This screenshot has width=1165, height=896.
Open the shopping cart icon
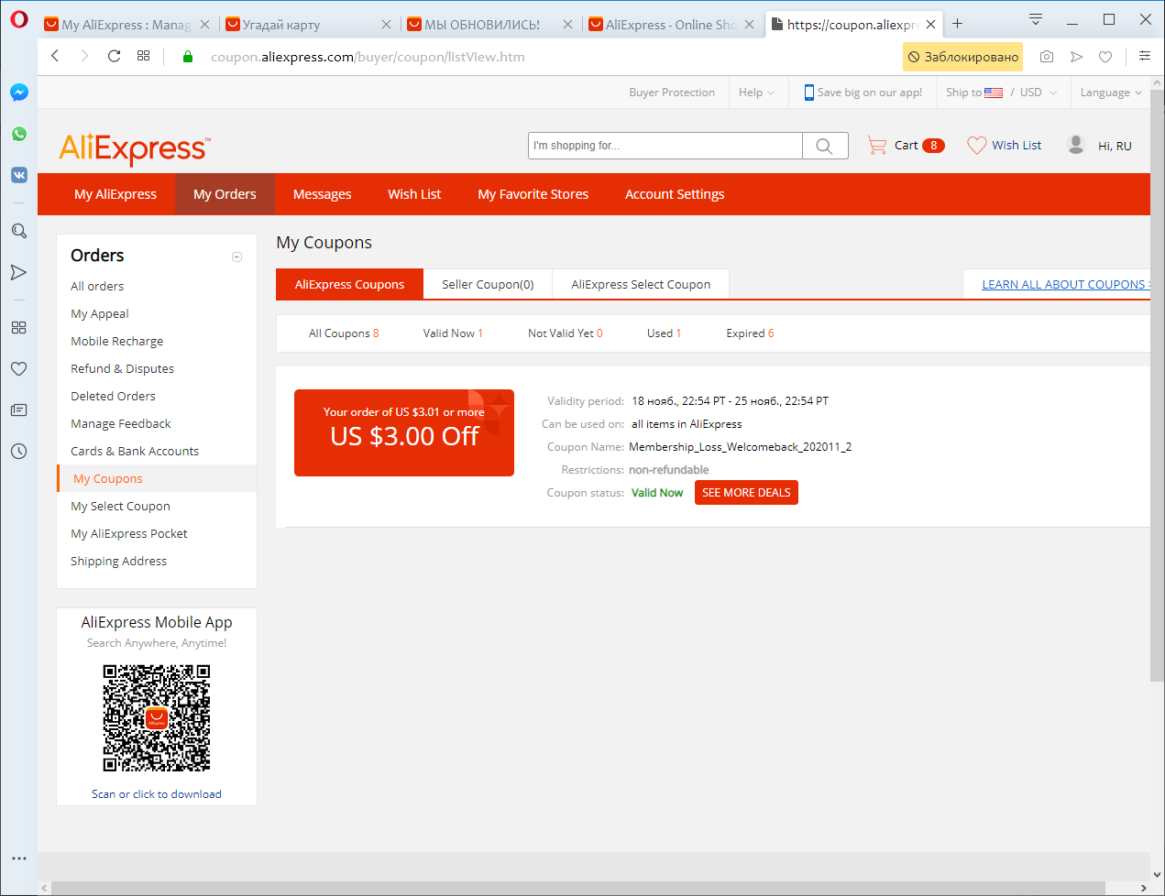877,146
